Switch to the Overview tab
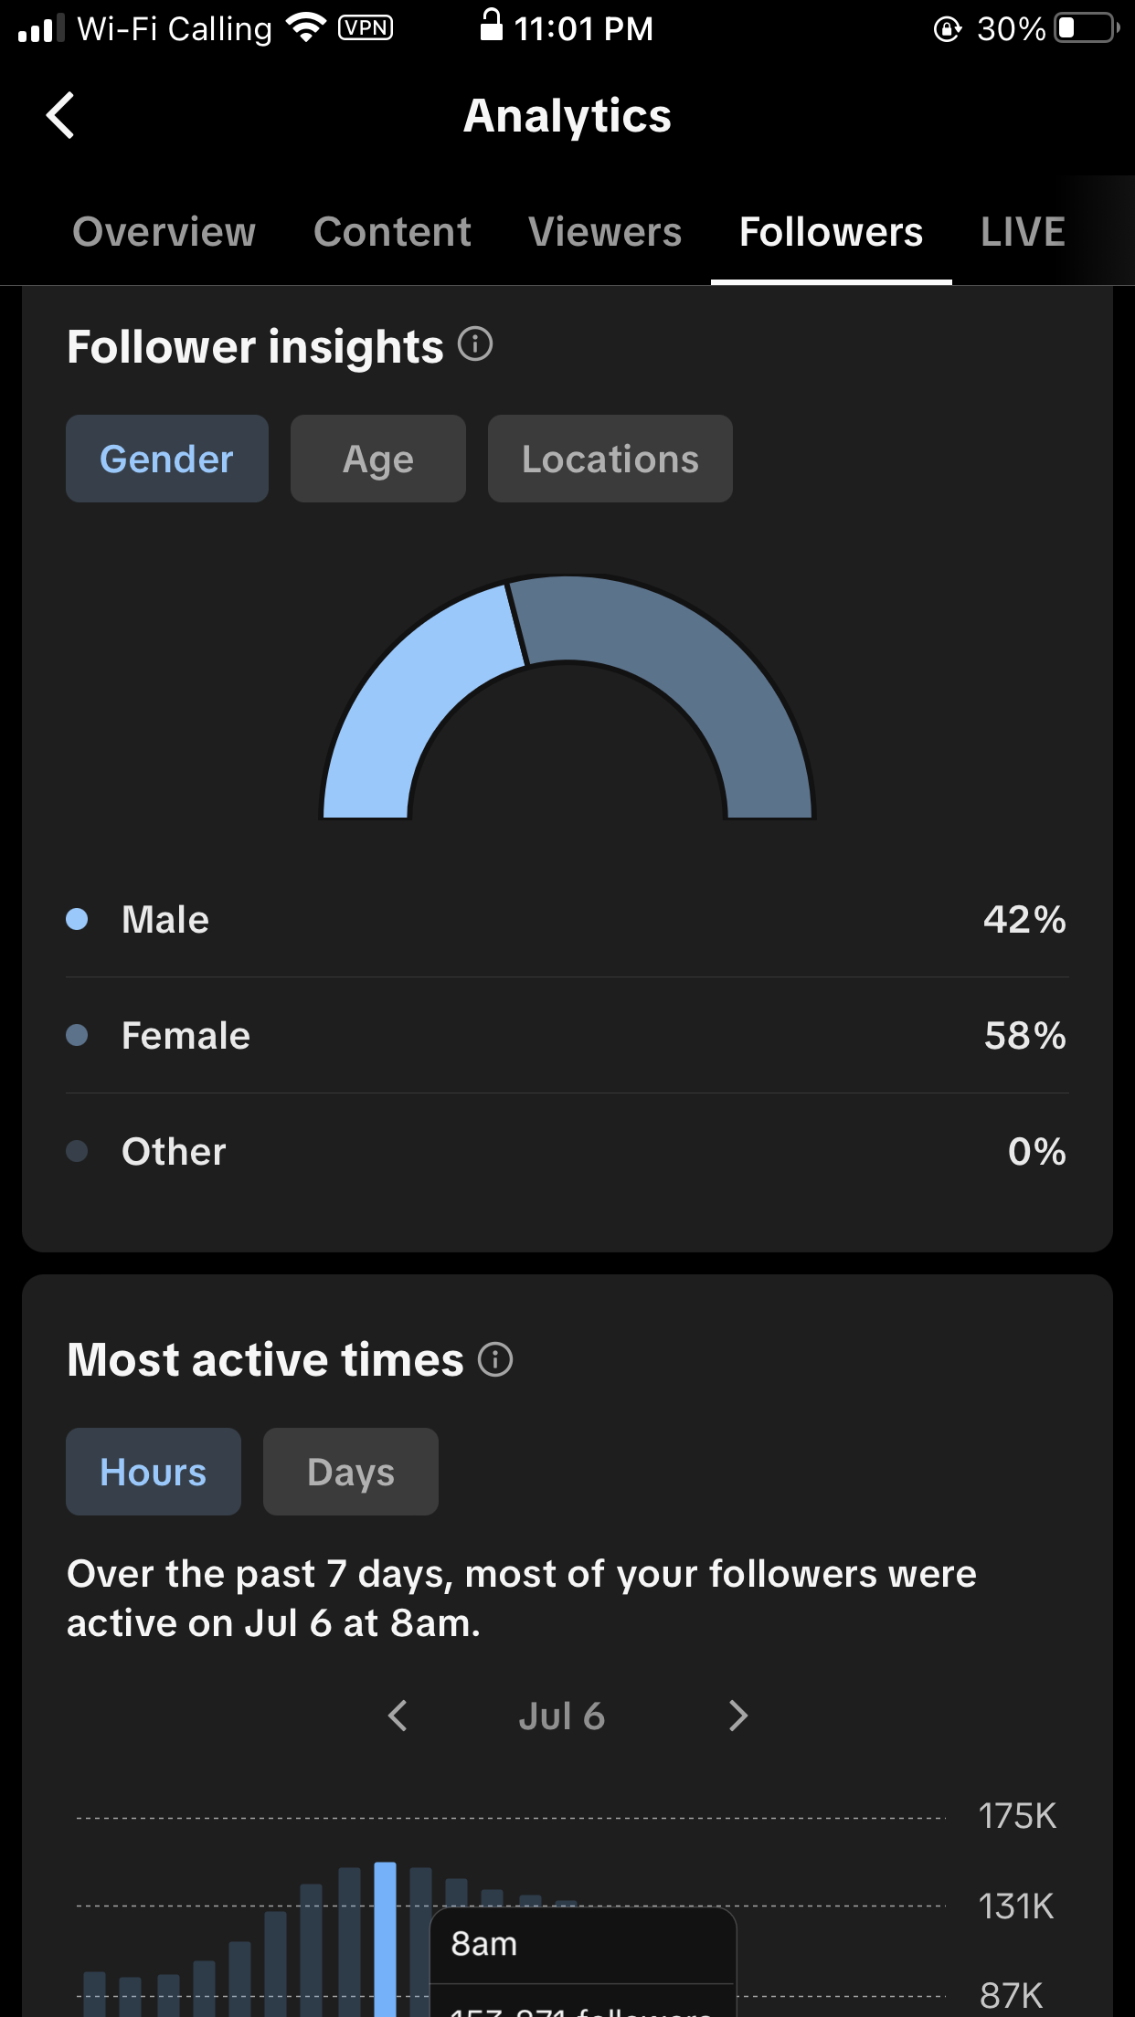Image resolution: width=1135 pixels, height=2017 pixels. (164, 232)
